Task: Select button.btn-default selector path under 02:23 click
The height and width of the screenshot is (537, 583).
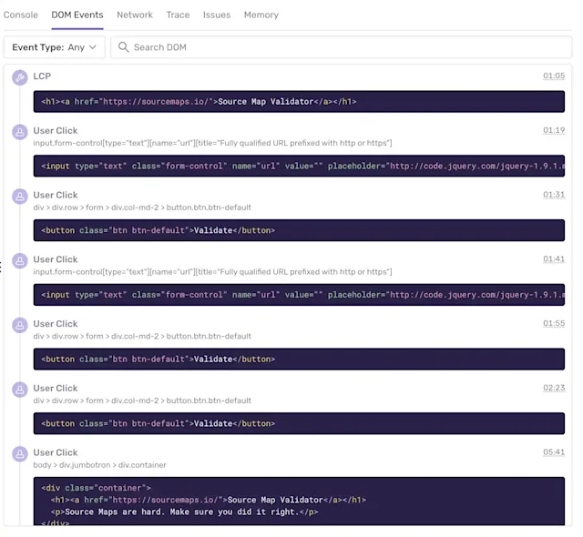Action: tap(142, 400)
